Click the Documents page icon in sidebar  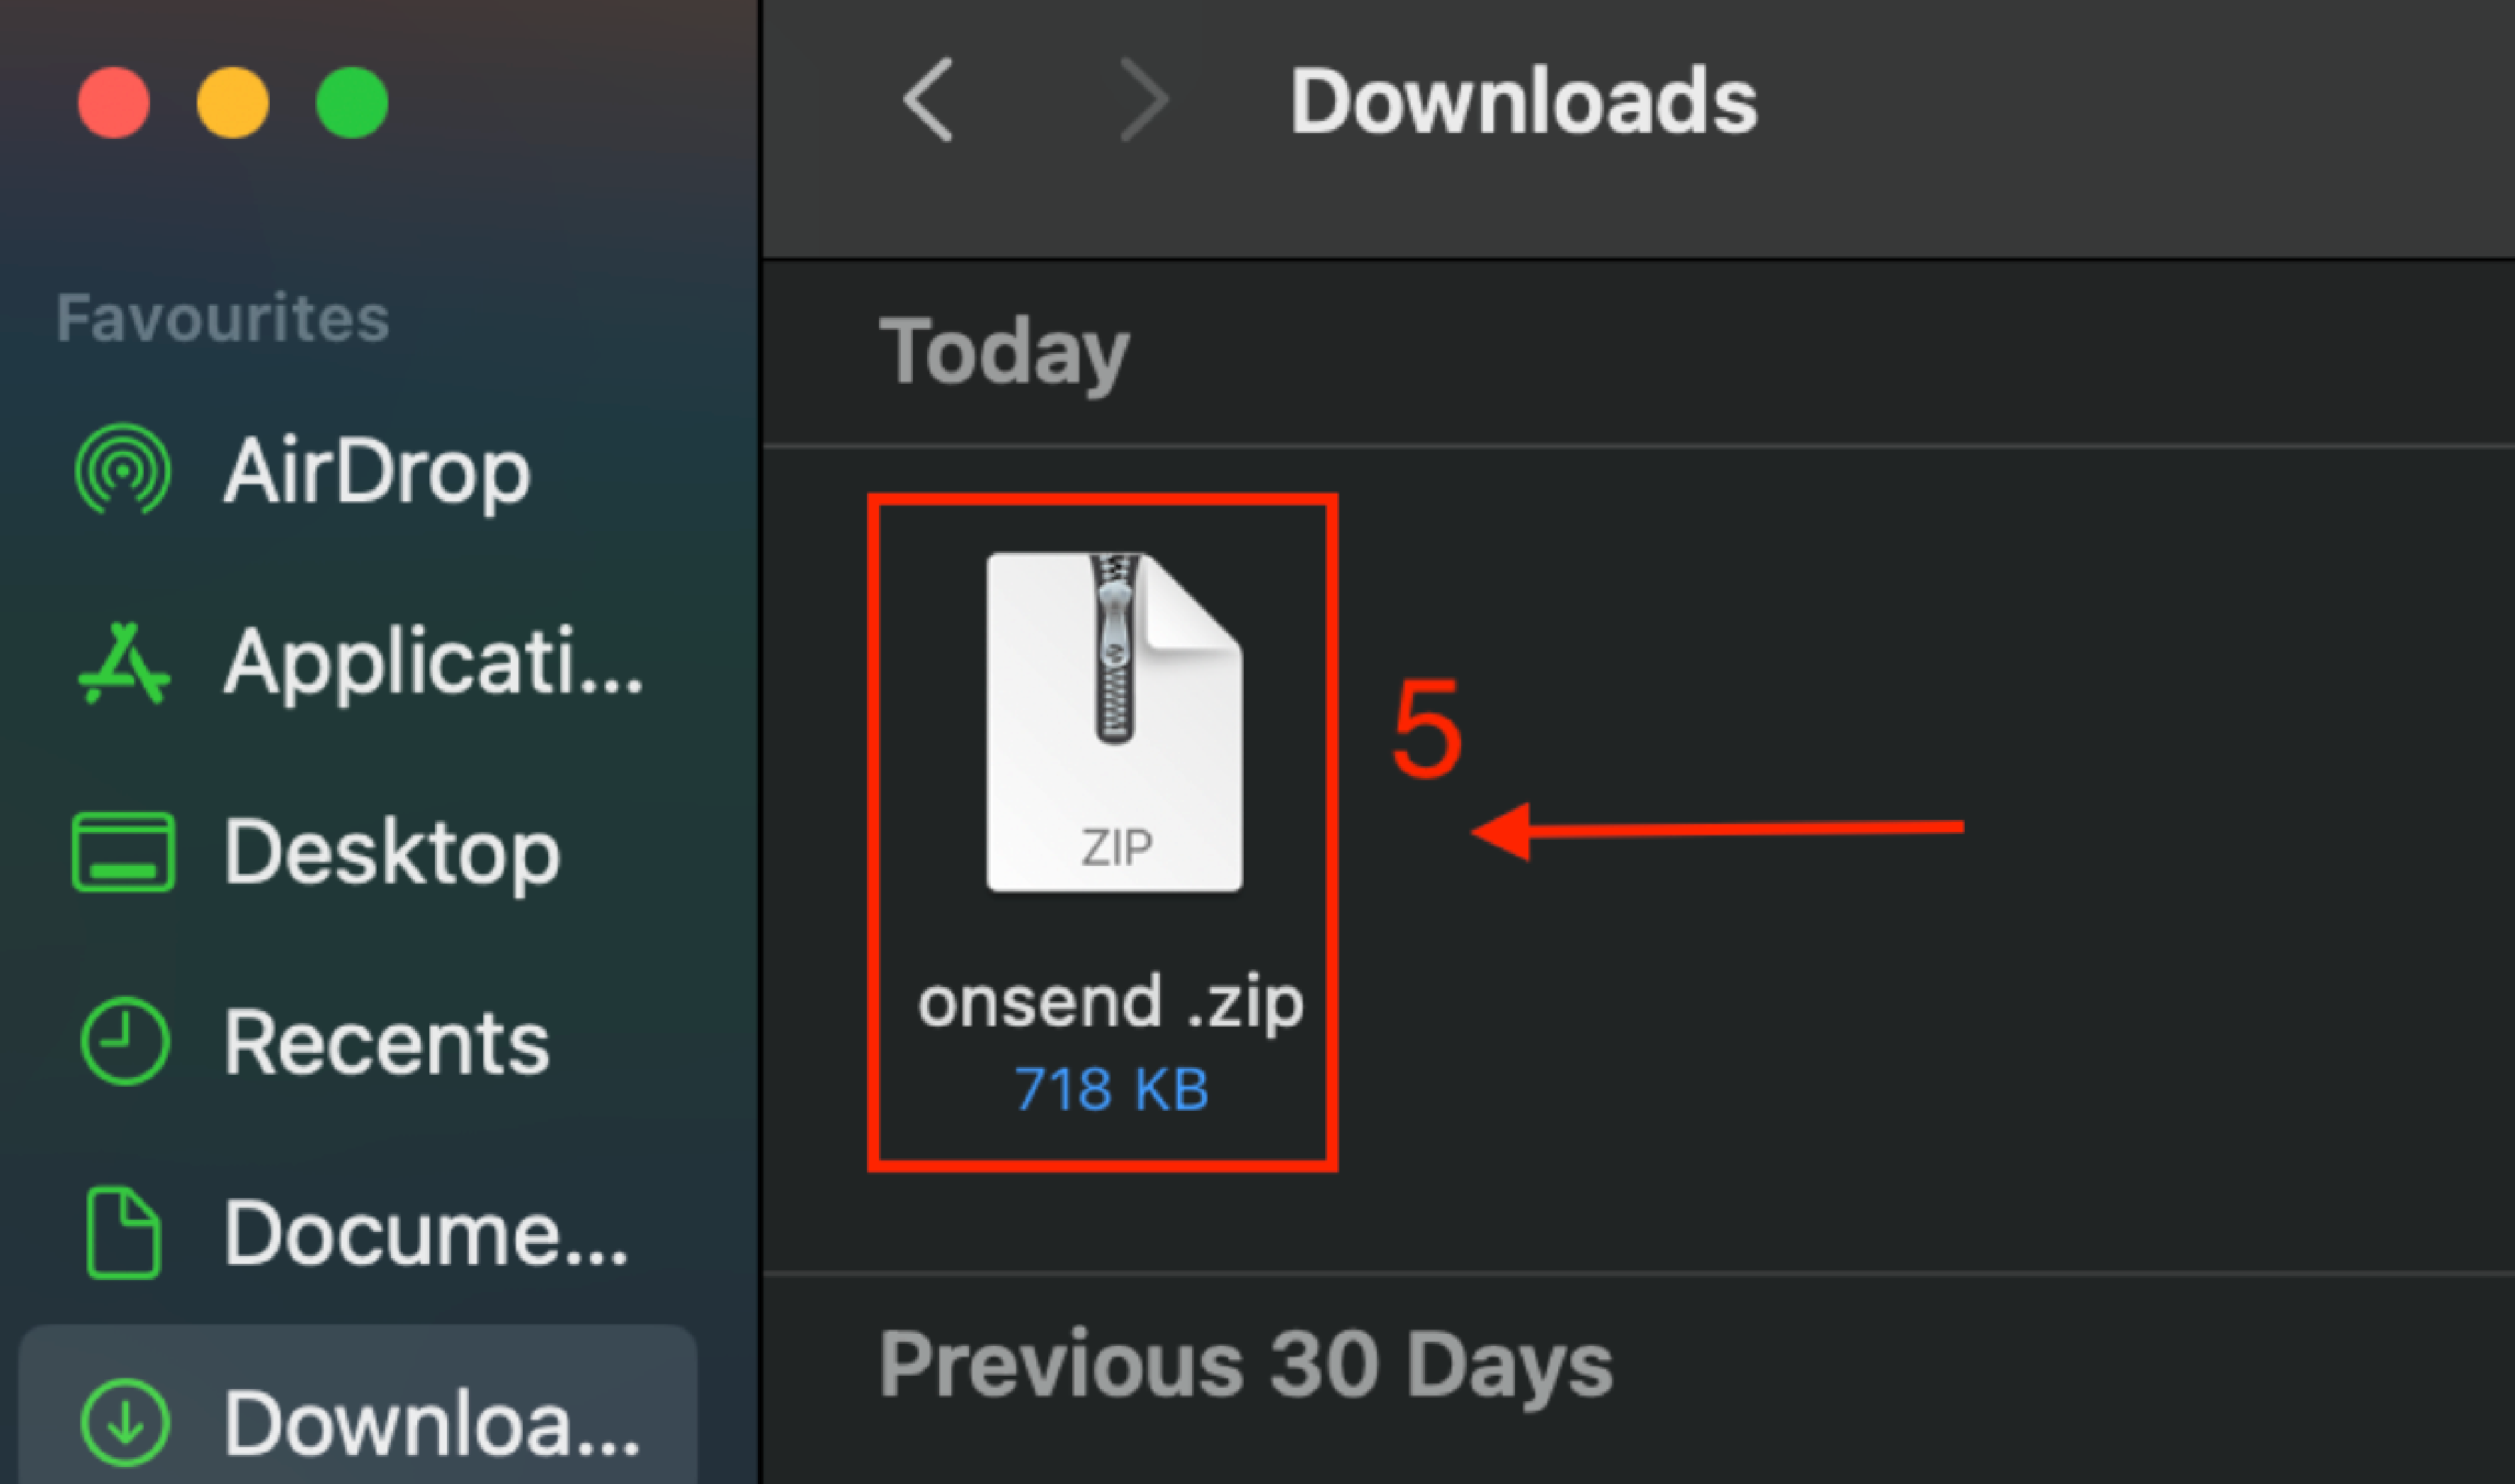(123, 1232)
